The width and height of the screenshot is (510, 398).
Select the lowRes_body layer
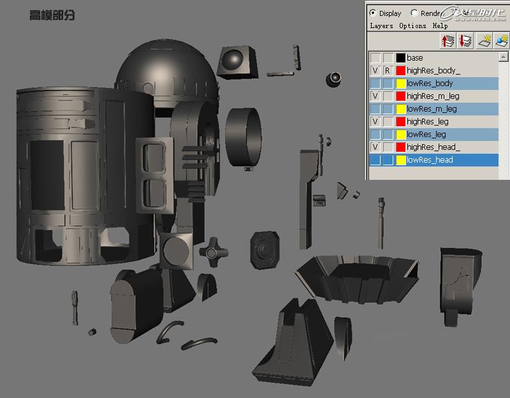[427, 82]
